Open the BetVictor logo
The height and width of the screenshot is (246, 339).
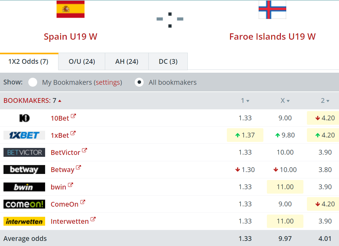(x=24, y=152)
